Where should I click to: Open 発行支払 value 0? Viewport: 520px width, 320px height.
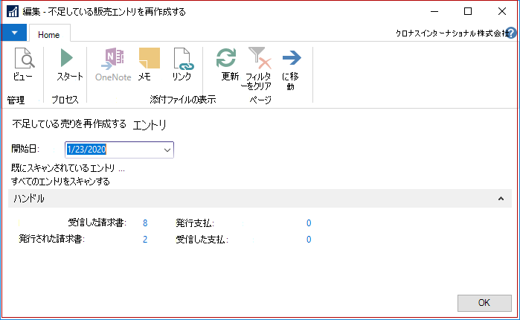coord(309,223)
